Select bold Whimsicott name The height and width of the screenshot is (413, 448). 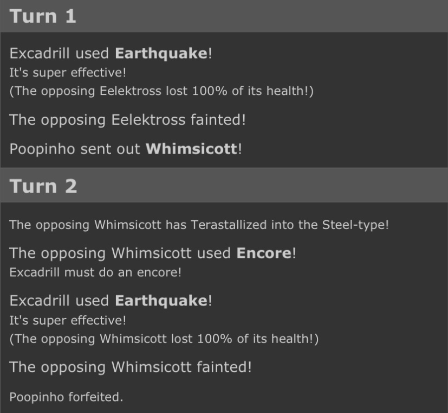[x=191, y=149]
